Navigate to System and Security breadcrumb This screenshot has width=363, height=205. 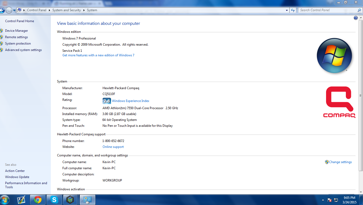pos(67,10)
